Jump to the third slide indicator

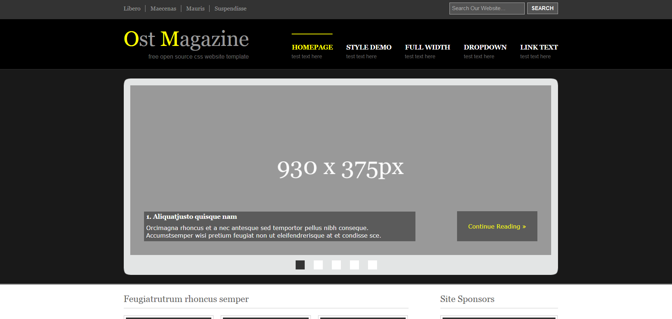(x=336, y=265)
